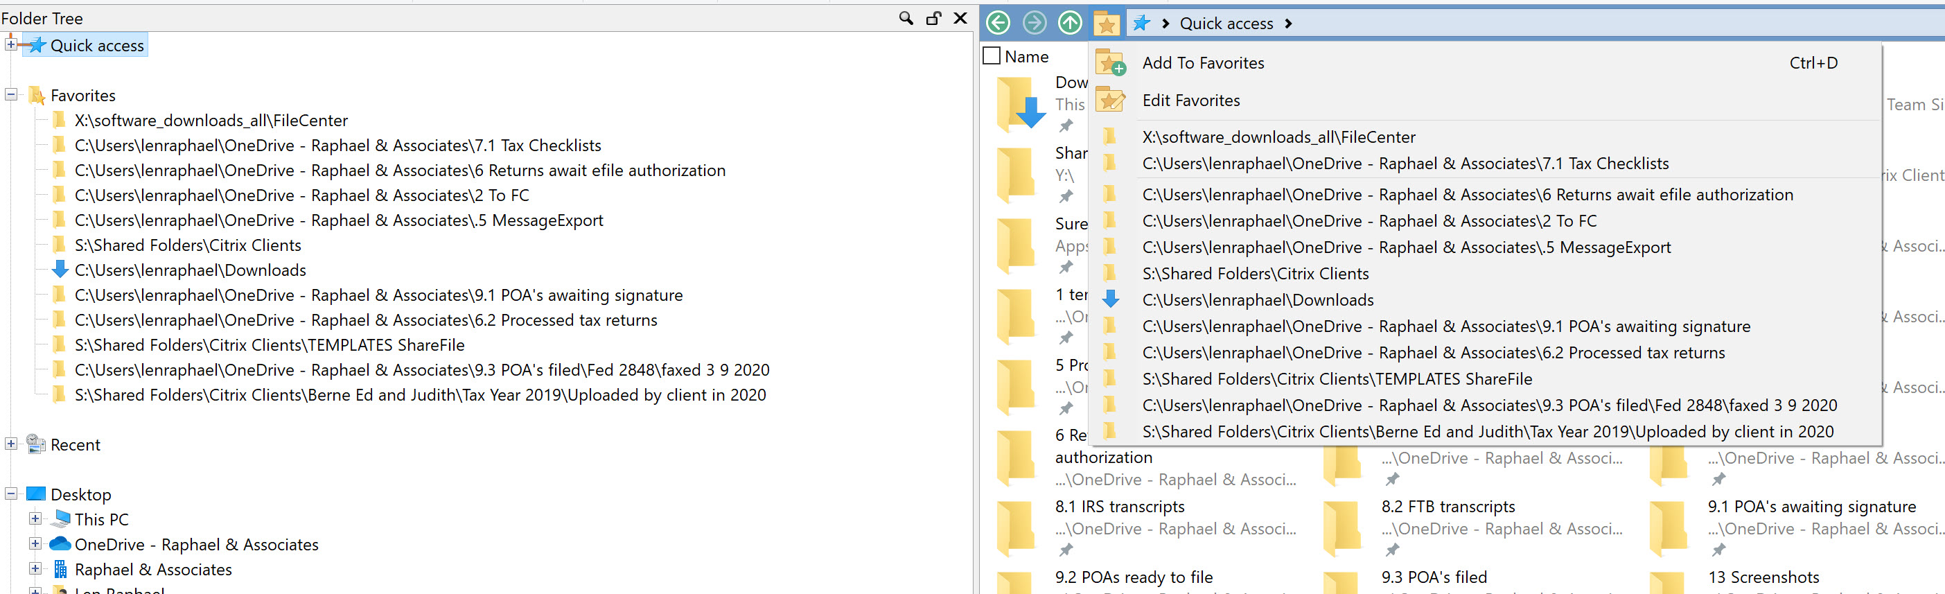The image size is (1945, 594).
Task: Collapse the Favorites tree node
Action: coord(10,95)
